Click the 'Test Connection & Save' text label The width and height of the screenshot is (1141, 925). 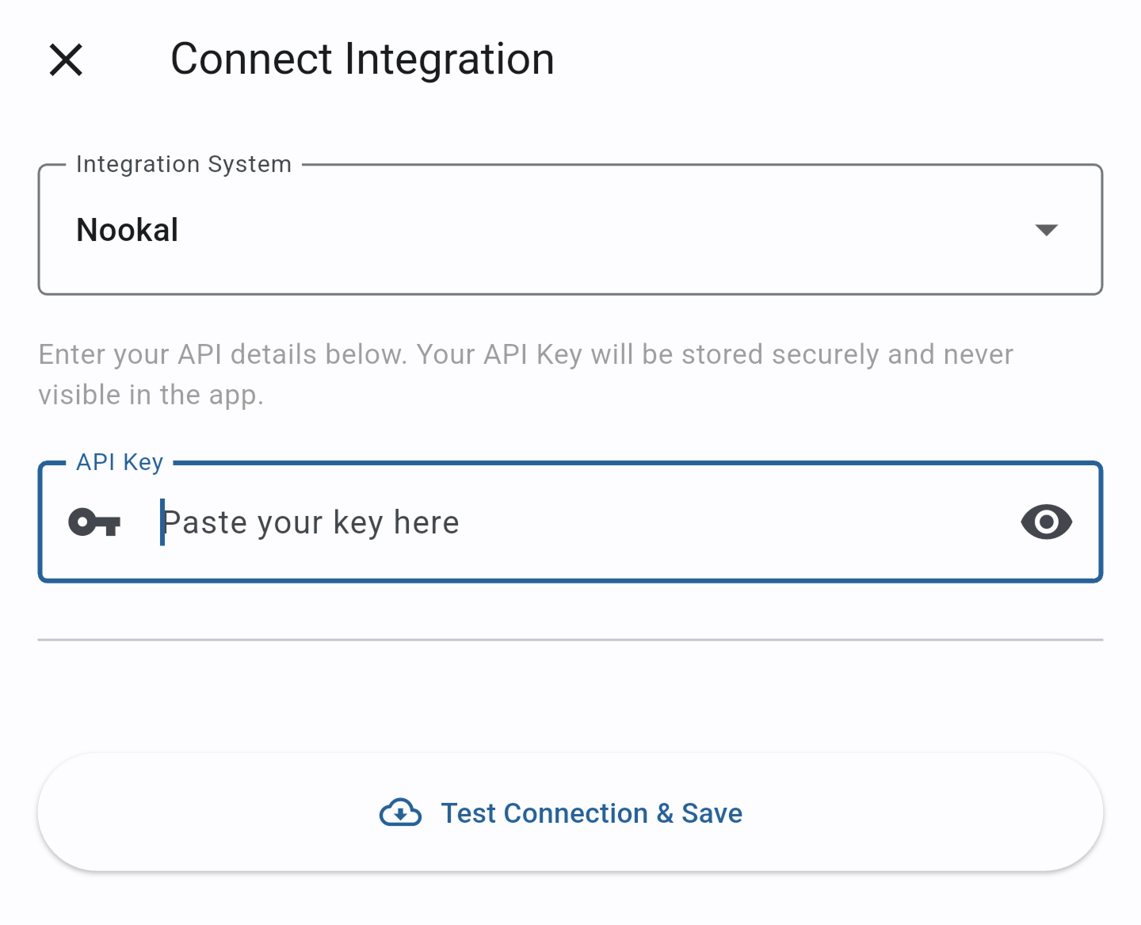pyautogui.click(x=592, y=813)
